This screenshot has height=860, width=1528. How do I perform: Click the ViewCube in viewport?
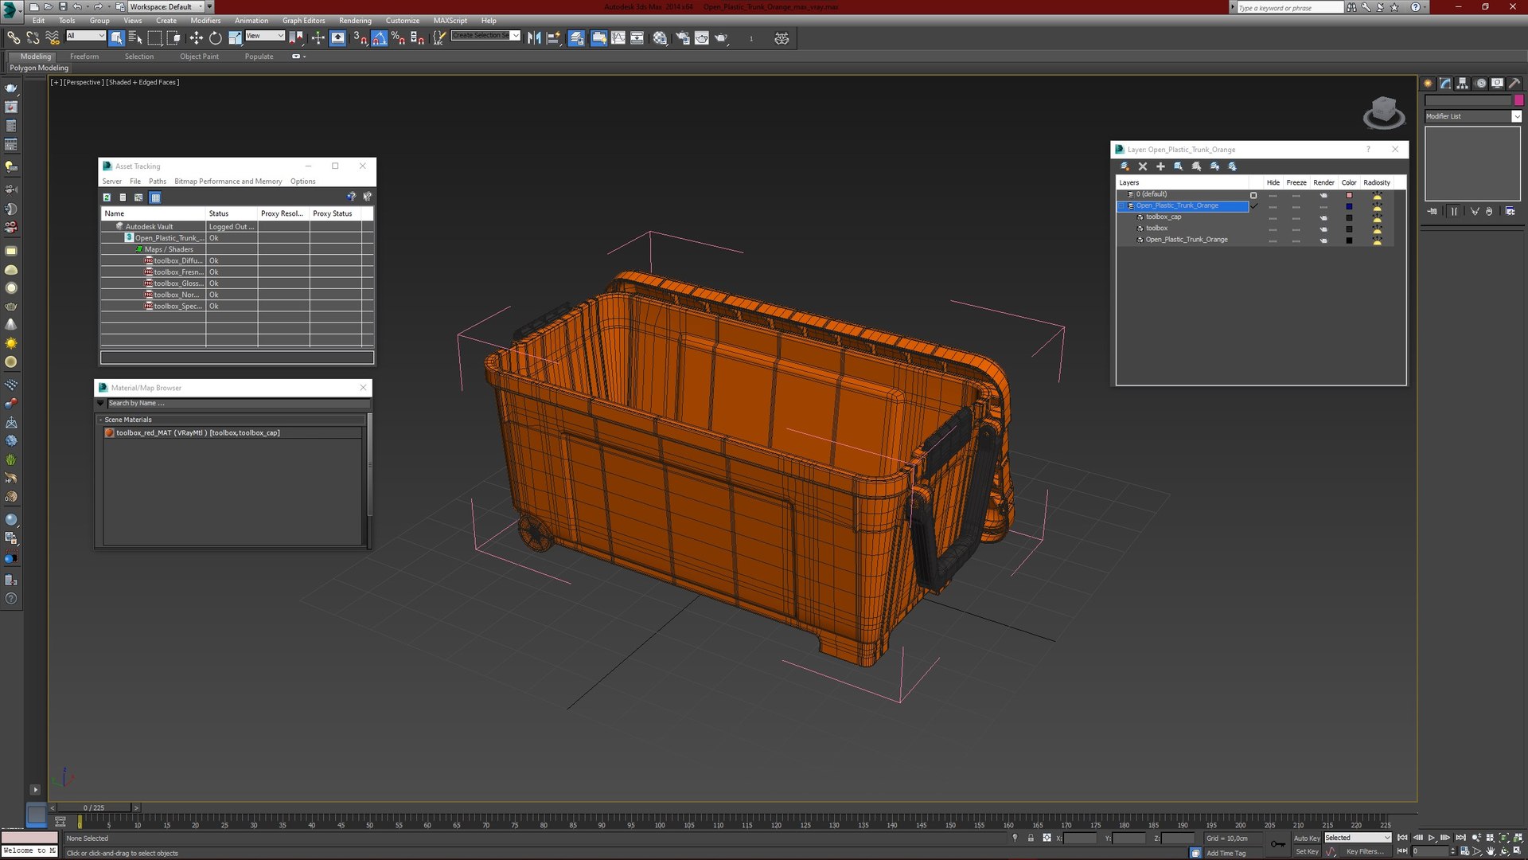[x=1384, y=112]
